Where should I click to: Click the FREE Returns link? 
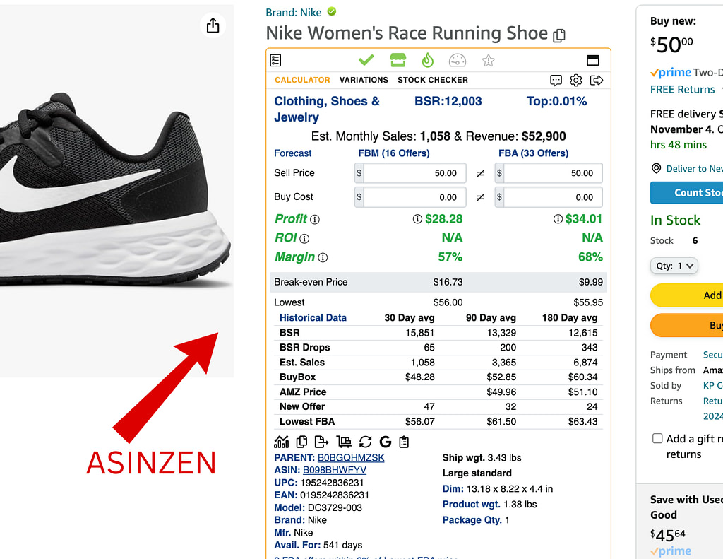click(682, 89)
